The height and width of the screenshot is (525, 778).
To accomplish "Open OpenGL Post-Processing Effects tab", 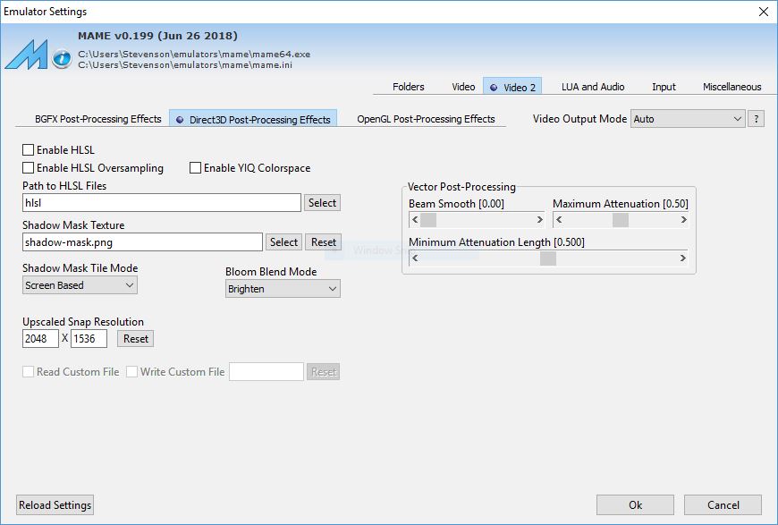I will 426,119.
